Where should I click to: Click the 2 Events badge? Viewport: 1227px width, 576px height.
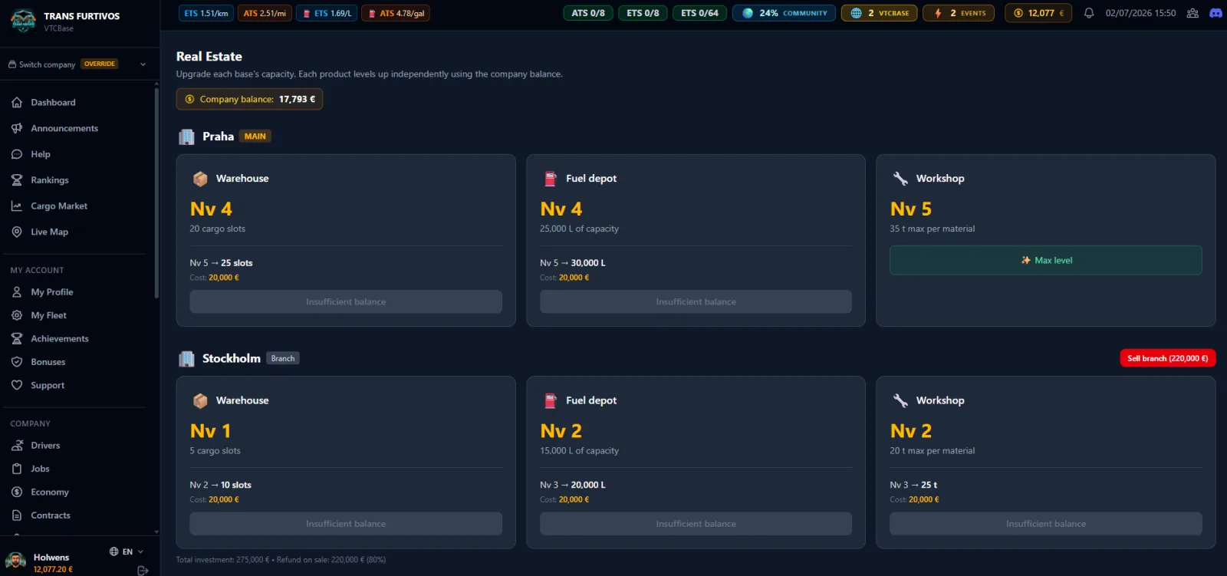tap(959, 13)
